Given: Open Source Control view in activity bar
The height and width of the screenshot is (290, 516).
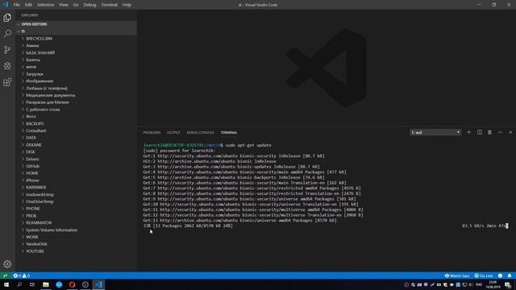Looking at the screenshot, I should 7,50.
